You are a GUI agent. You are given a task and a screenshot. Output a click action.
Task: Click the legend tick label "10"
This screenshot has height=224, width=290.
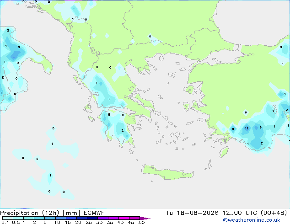tap(57, 222)
